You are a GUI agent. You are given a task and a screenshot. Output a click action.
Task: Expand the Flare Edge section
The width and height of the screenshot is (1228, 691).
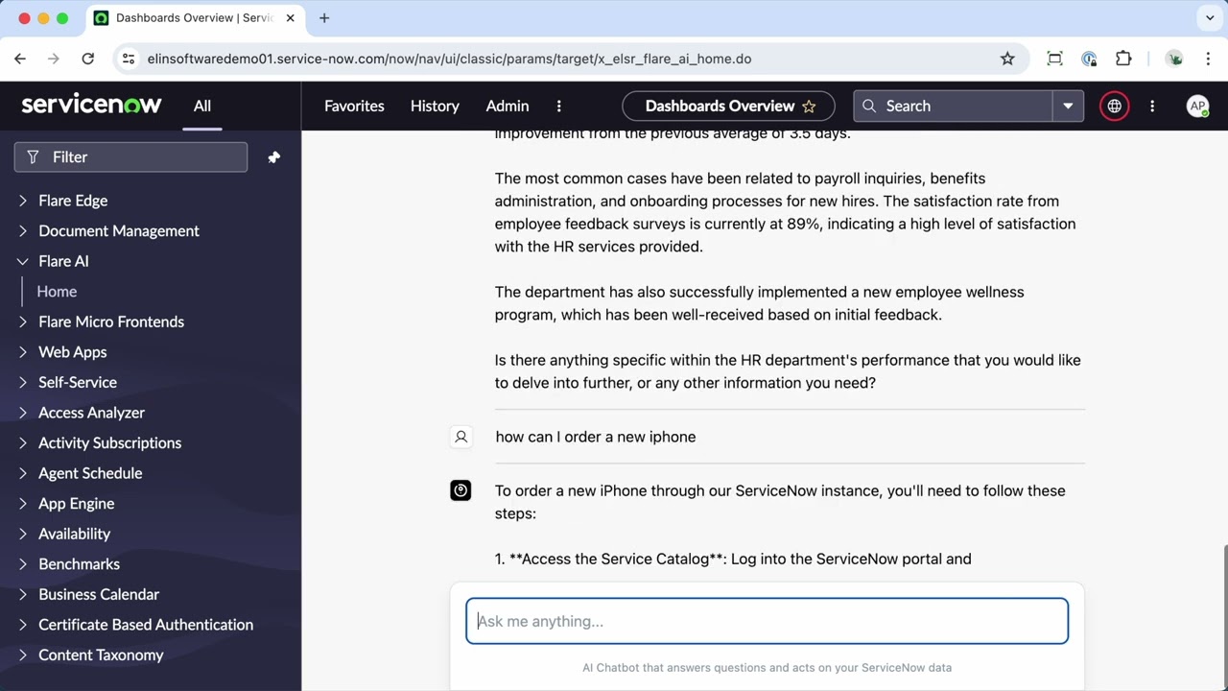pyautogui.click(x=22, y=201)
